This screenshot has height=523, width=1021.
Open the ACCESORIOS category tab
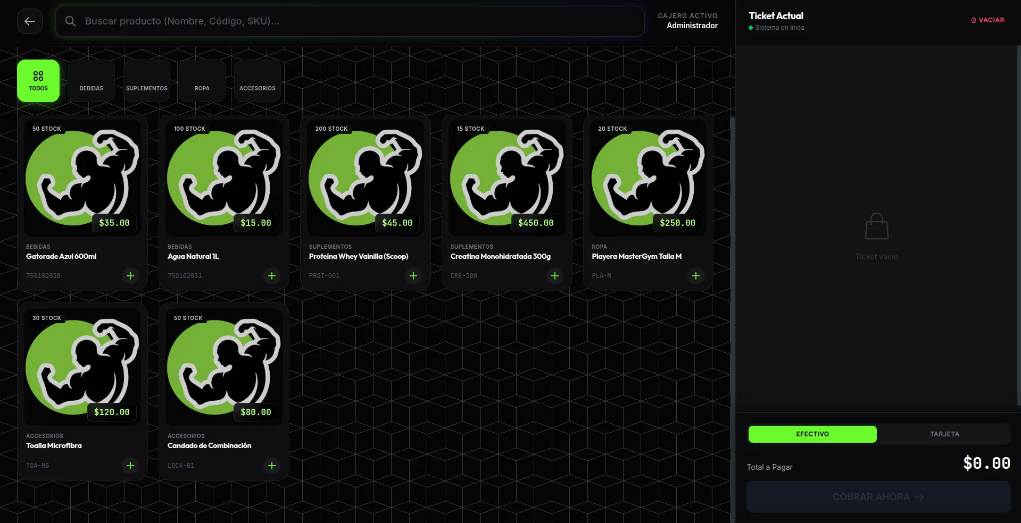click(258, 81)
